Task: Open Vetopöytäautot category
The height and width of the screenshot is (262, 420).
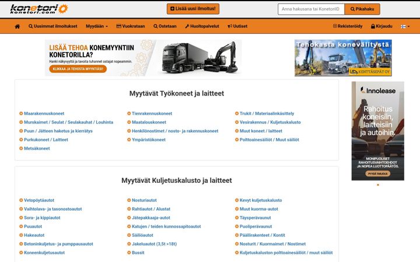Action: tap(39, 200)
